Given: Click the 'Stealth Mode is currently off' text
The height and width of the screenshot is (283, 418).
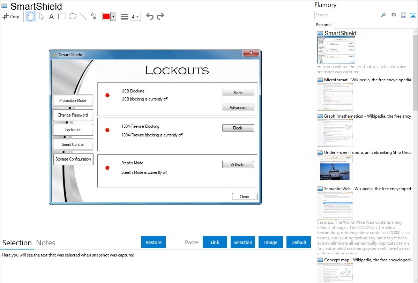Looking at the screenshot, I should pyautogui.click(x=144, y=173).
